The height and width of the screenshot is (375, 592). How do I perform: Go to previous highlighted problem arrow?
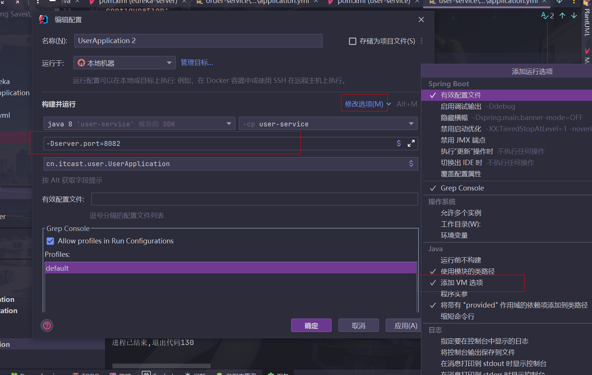[x=562, y=15]
